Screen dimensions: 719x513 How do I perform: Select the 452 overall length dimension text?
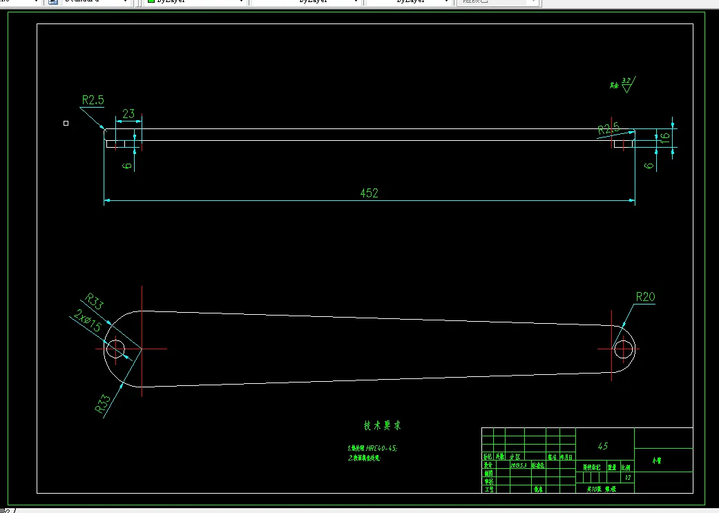(369, 193)
